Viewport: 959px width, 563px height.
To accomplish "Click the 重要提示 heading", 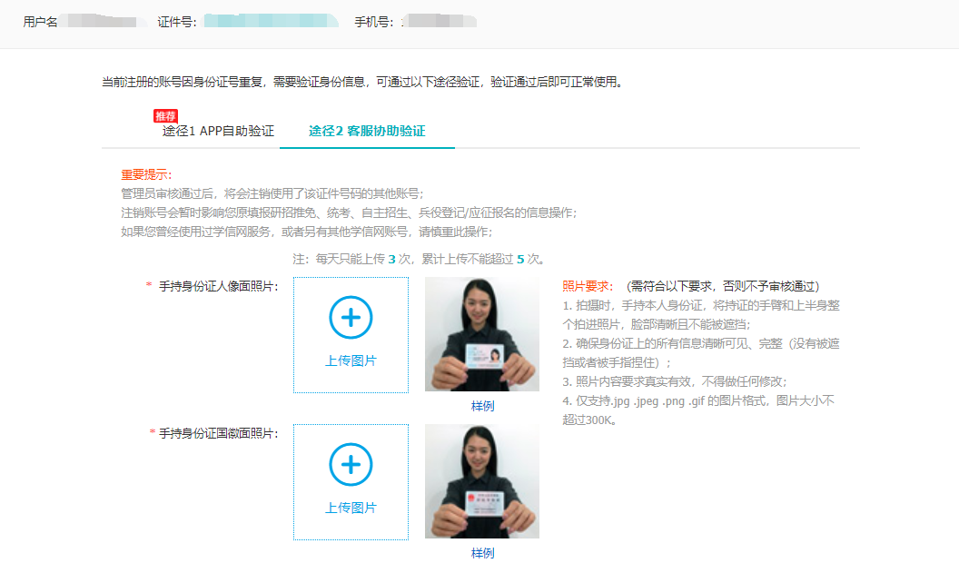I will click(145, 174).
